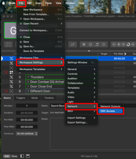Expand Controls settings submenu
136x159 pixels.
pyautogui.click(x=81, y=74)
